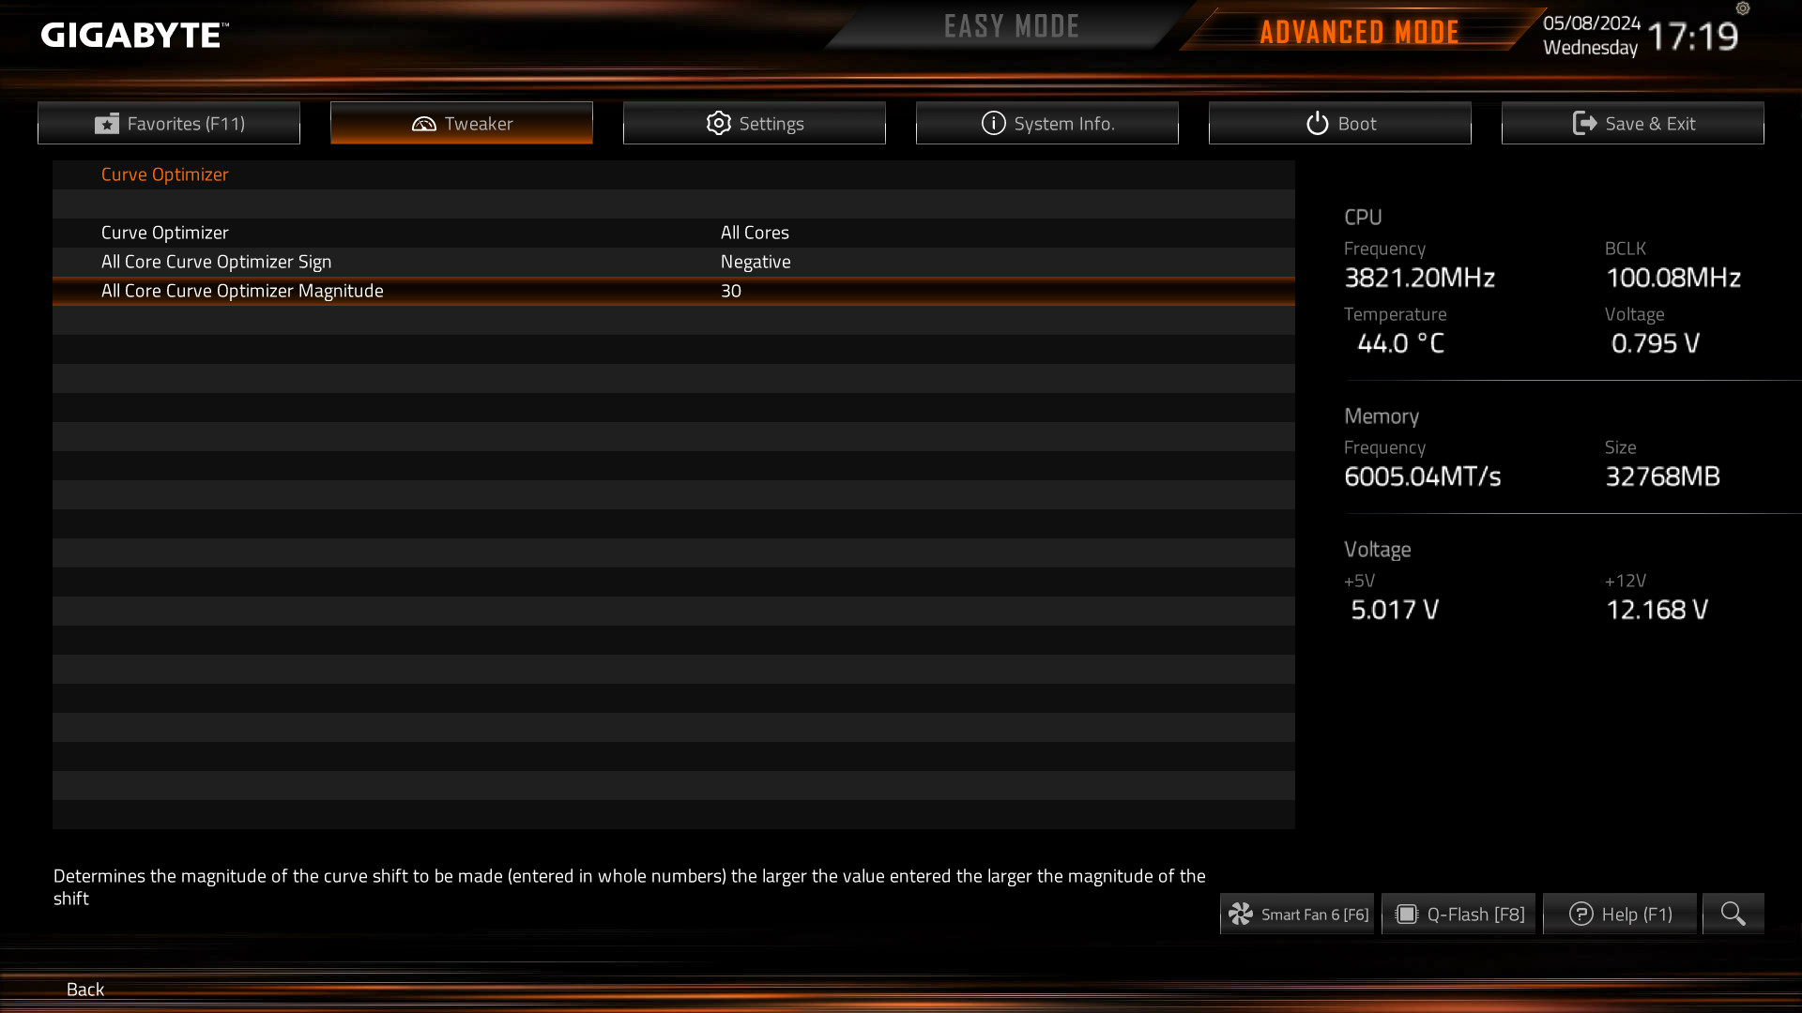This screenshot has height=1013, width=1802.
Task: Select the Advanced Mode tab
Action: coord(1359,32)
